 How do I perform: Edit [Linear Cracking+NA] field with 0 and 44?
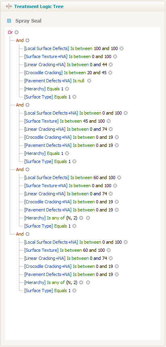45,65
